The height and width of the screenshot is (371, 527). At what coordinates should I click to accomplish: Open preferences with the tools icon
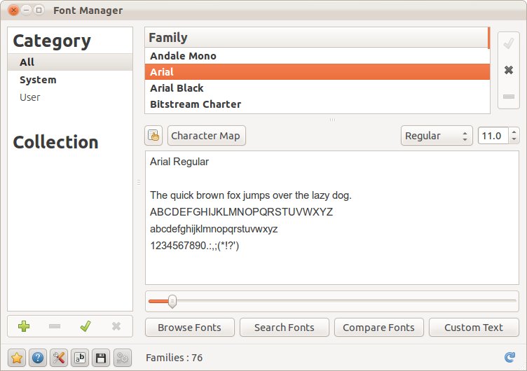click(x=59, y=358)
